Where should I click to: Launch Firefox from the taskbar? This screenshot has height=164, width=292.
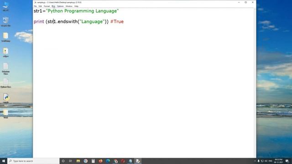point(100,161)
